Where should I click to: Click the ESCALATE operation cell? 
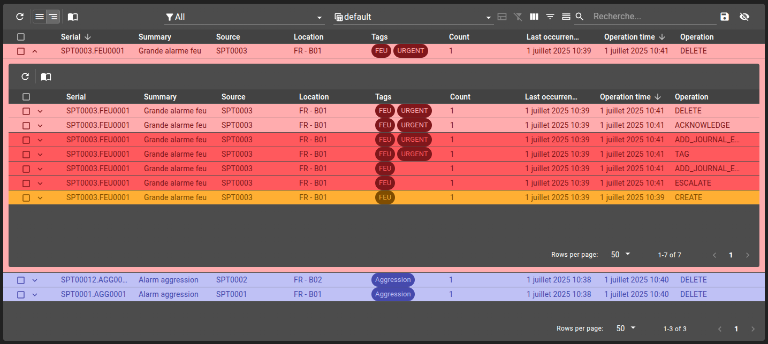(693, 183)
